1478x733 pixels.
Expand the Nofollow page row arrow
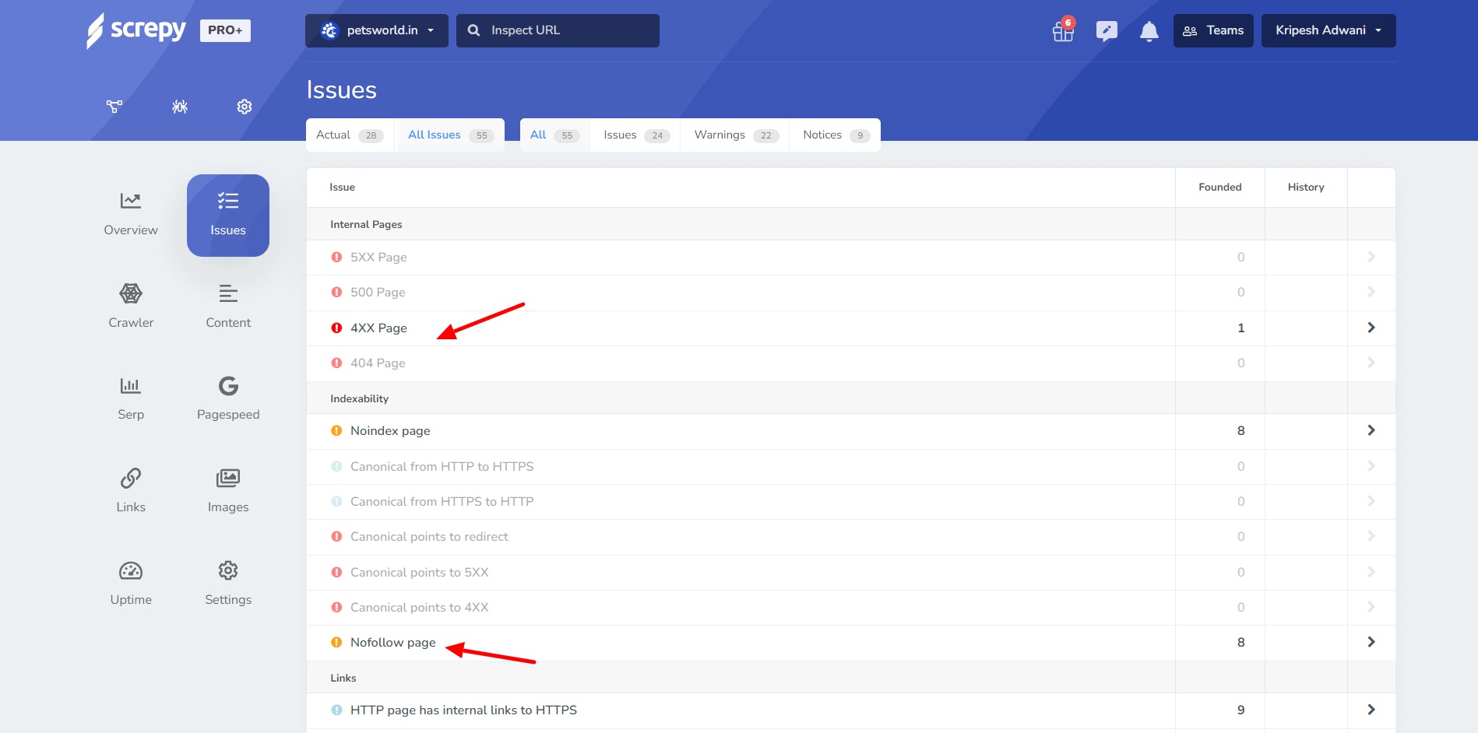[1371, 642]
